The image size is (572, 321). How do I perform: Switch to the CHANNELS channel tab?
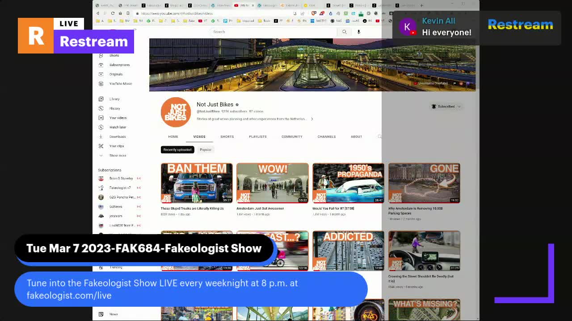pos(326,136)
